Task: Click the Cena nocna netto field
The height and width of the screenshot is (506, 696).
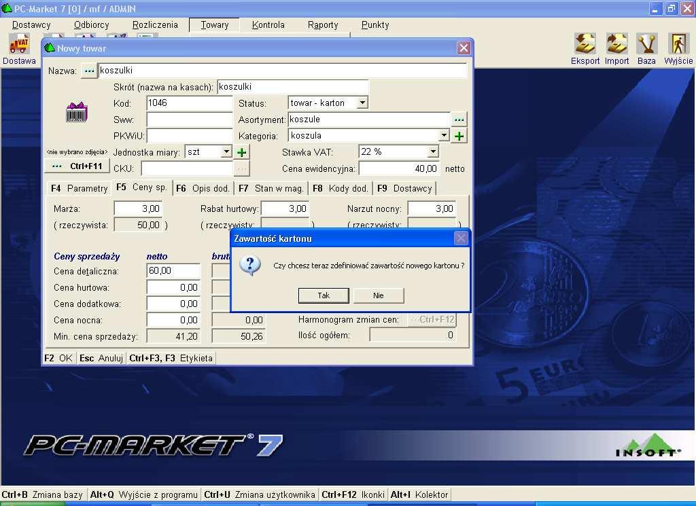Action: pos(173,320)
